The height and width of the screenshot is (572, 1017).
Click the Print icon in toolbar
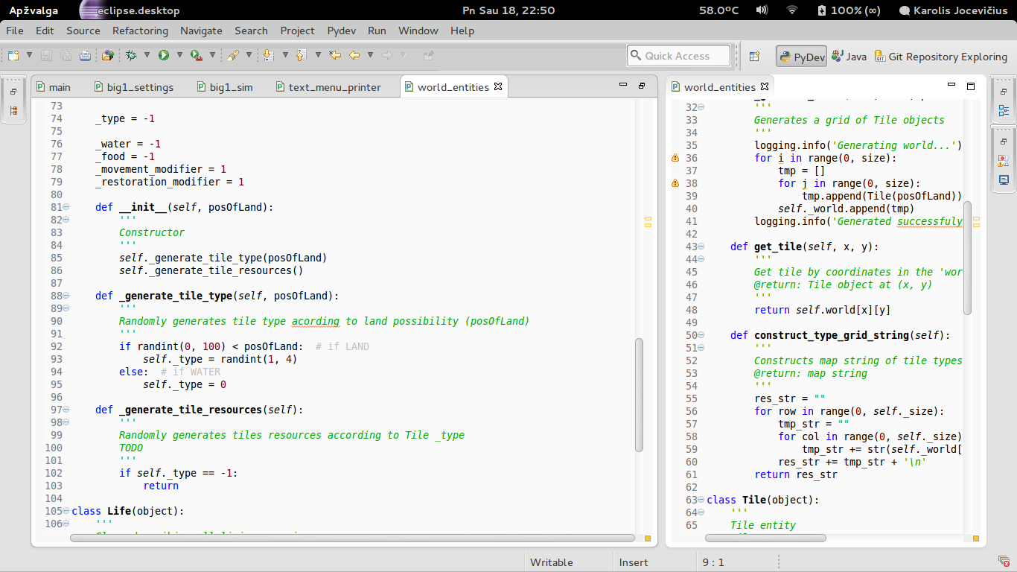(85, 55)
